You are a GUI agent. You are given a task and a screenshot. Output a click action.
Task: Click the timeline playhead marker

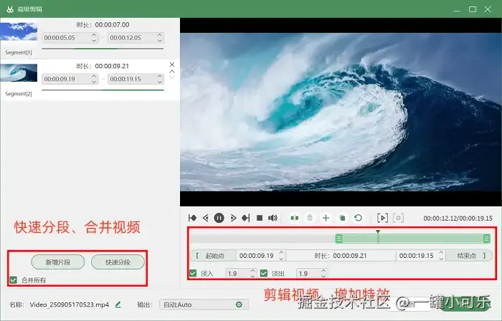click(x=378, y=232)
